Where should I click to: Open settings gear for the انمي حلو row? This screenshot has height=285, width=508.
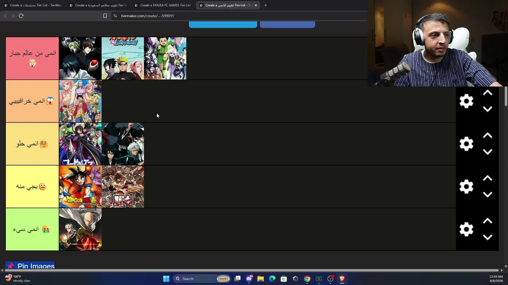(x=466, y=144)
